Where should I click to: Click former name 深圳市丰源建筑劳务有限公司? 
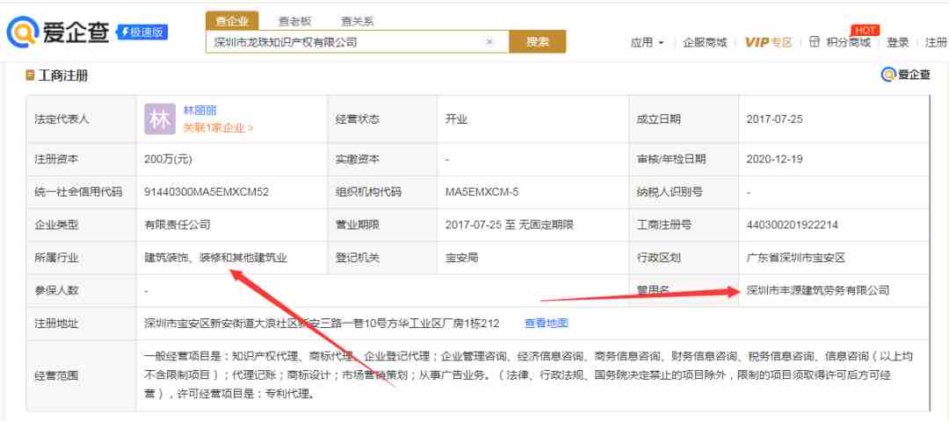tap(818, 290)
